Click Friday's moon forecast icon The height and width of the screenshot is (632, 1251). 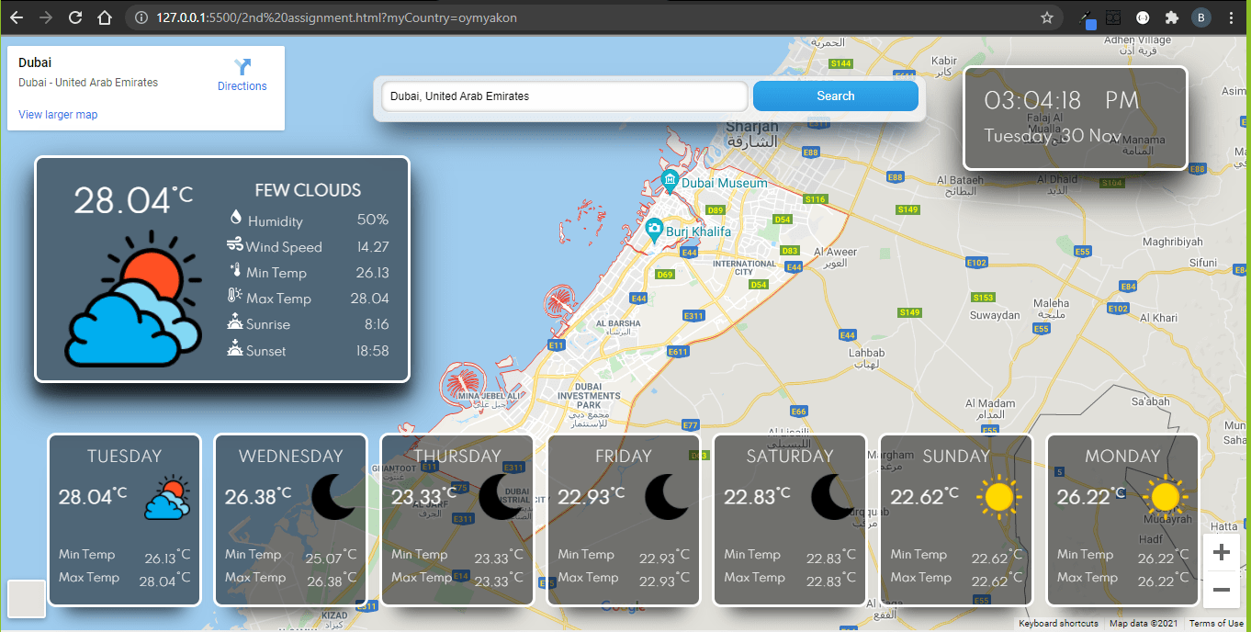[668, 498]
